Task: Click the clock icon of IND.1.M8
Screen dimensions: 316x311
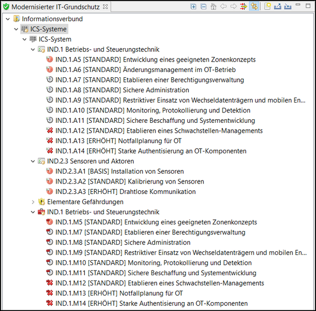Action: tap(50, 242)
